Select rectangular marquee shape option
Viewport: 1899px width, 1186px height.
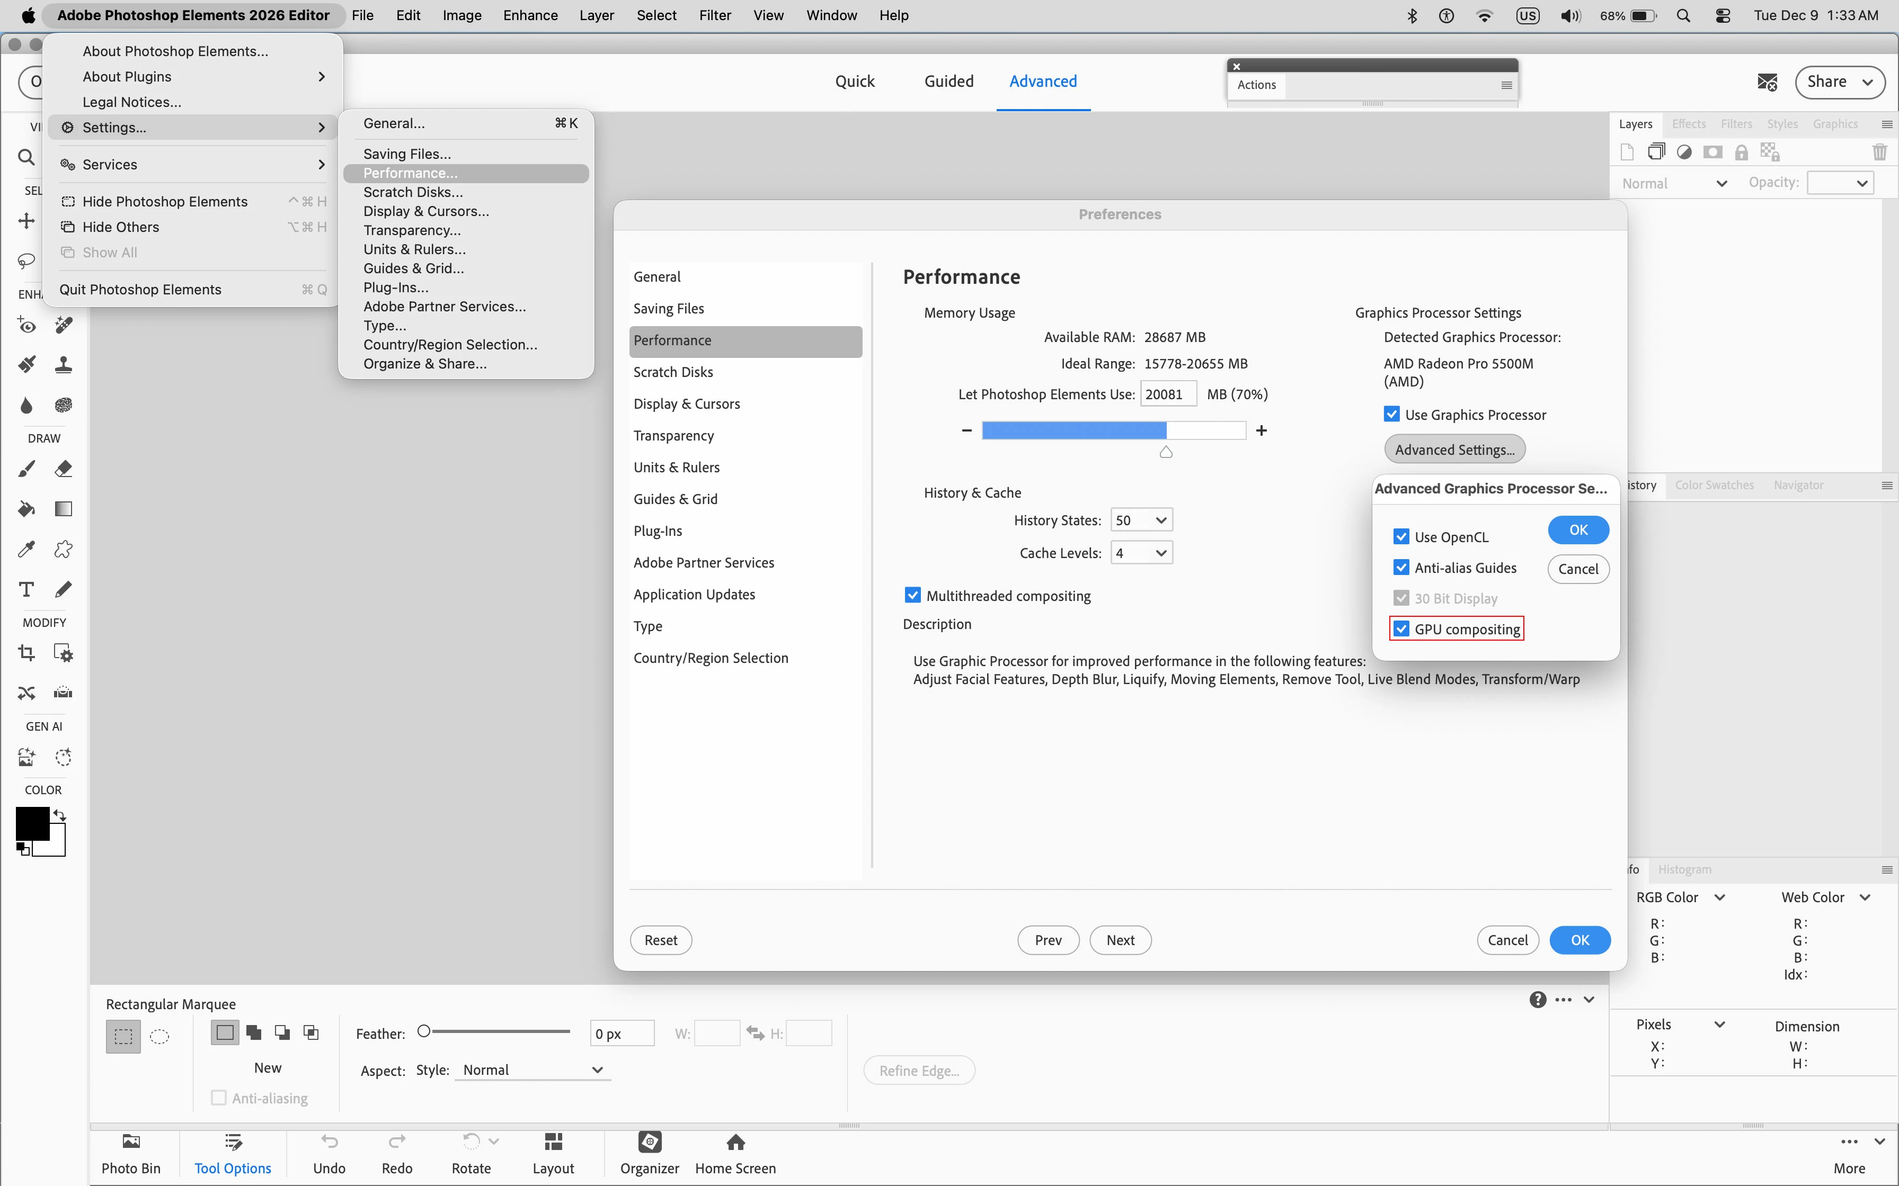123,1036
